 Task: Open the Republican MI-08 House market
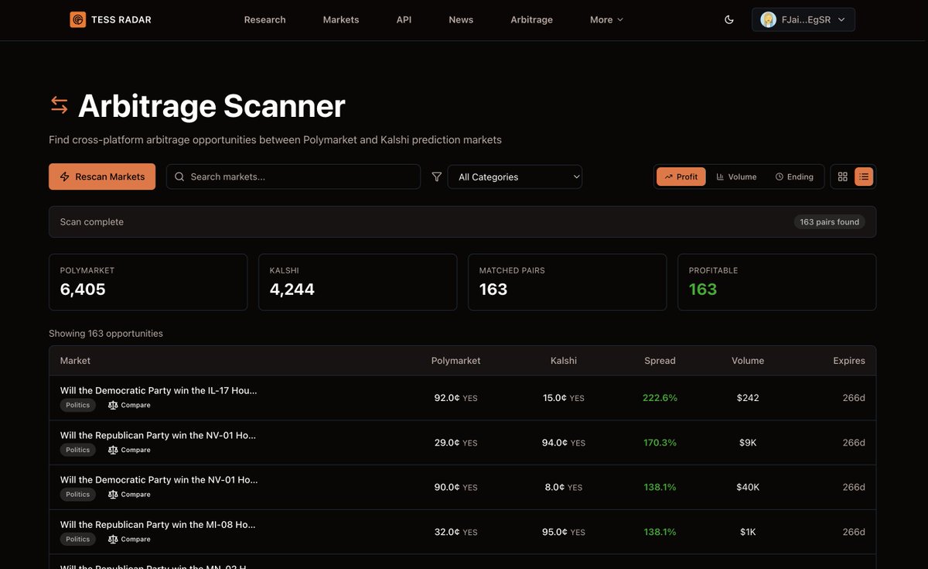point(158,524)
